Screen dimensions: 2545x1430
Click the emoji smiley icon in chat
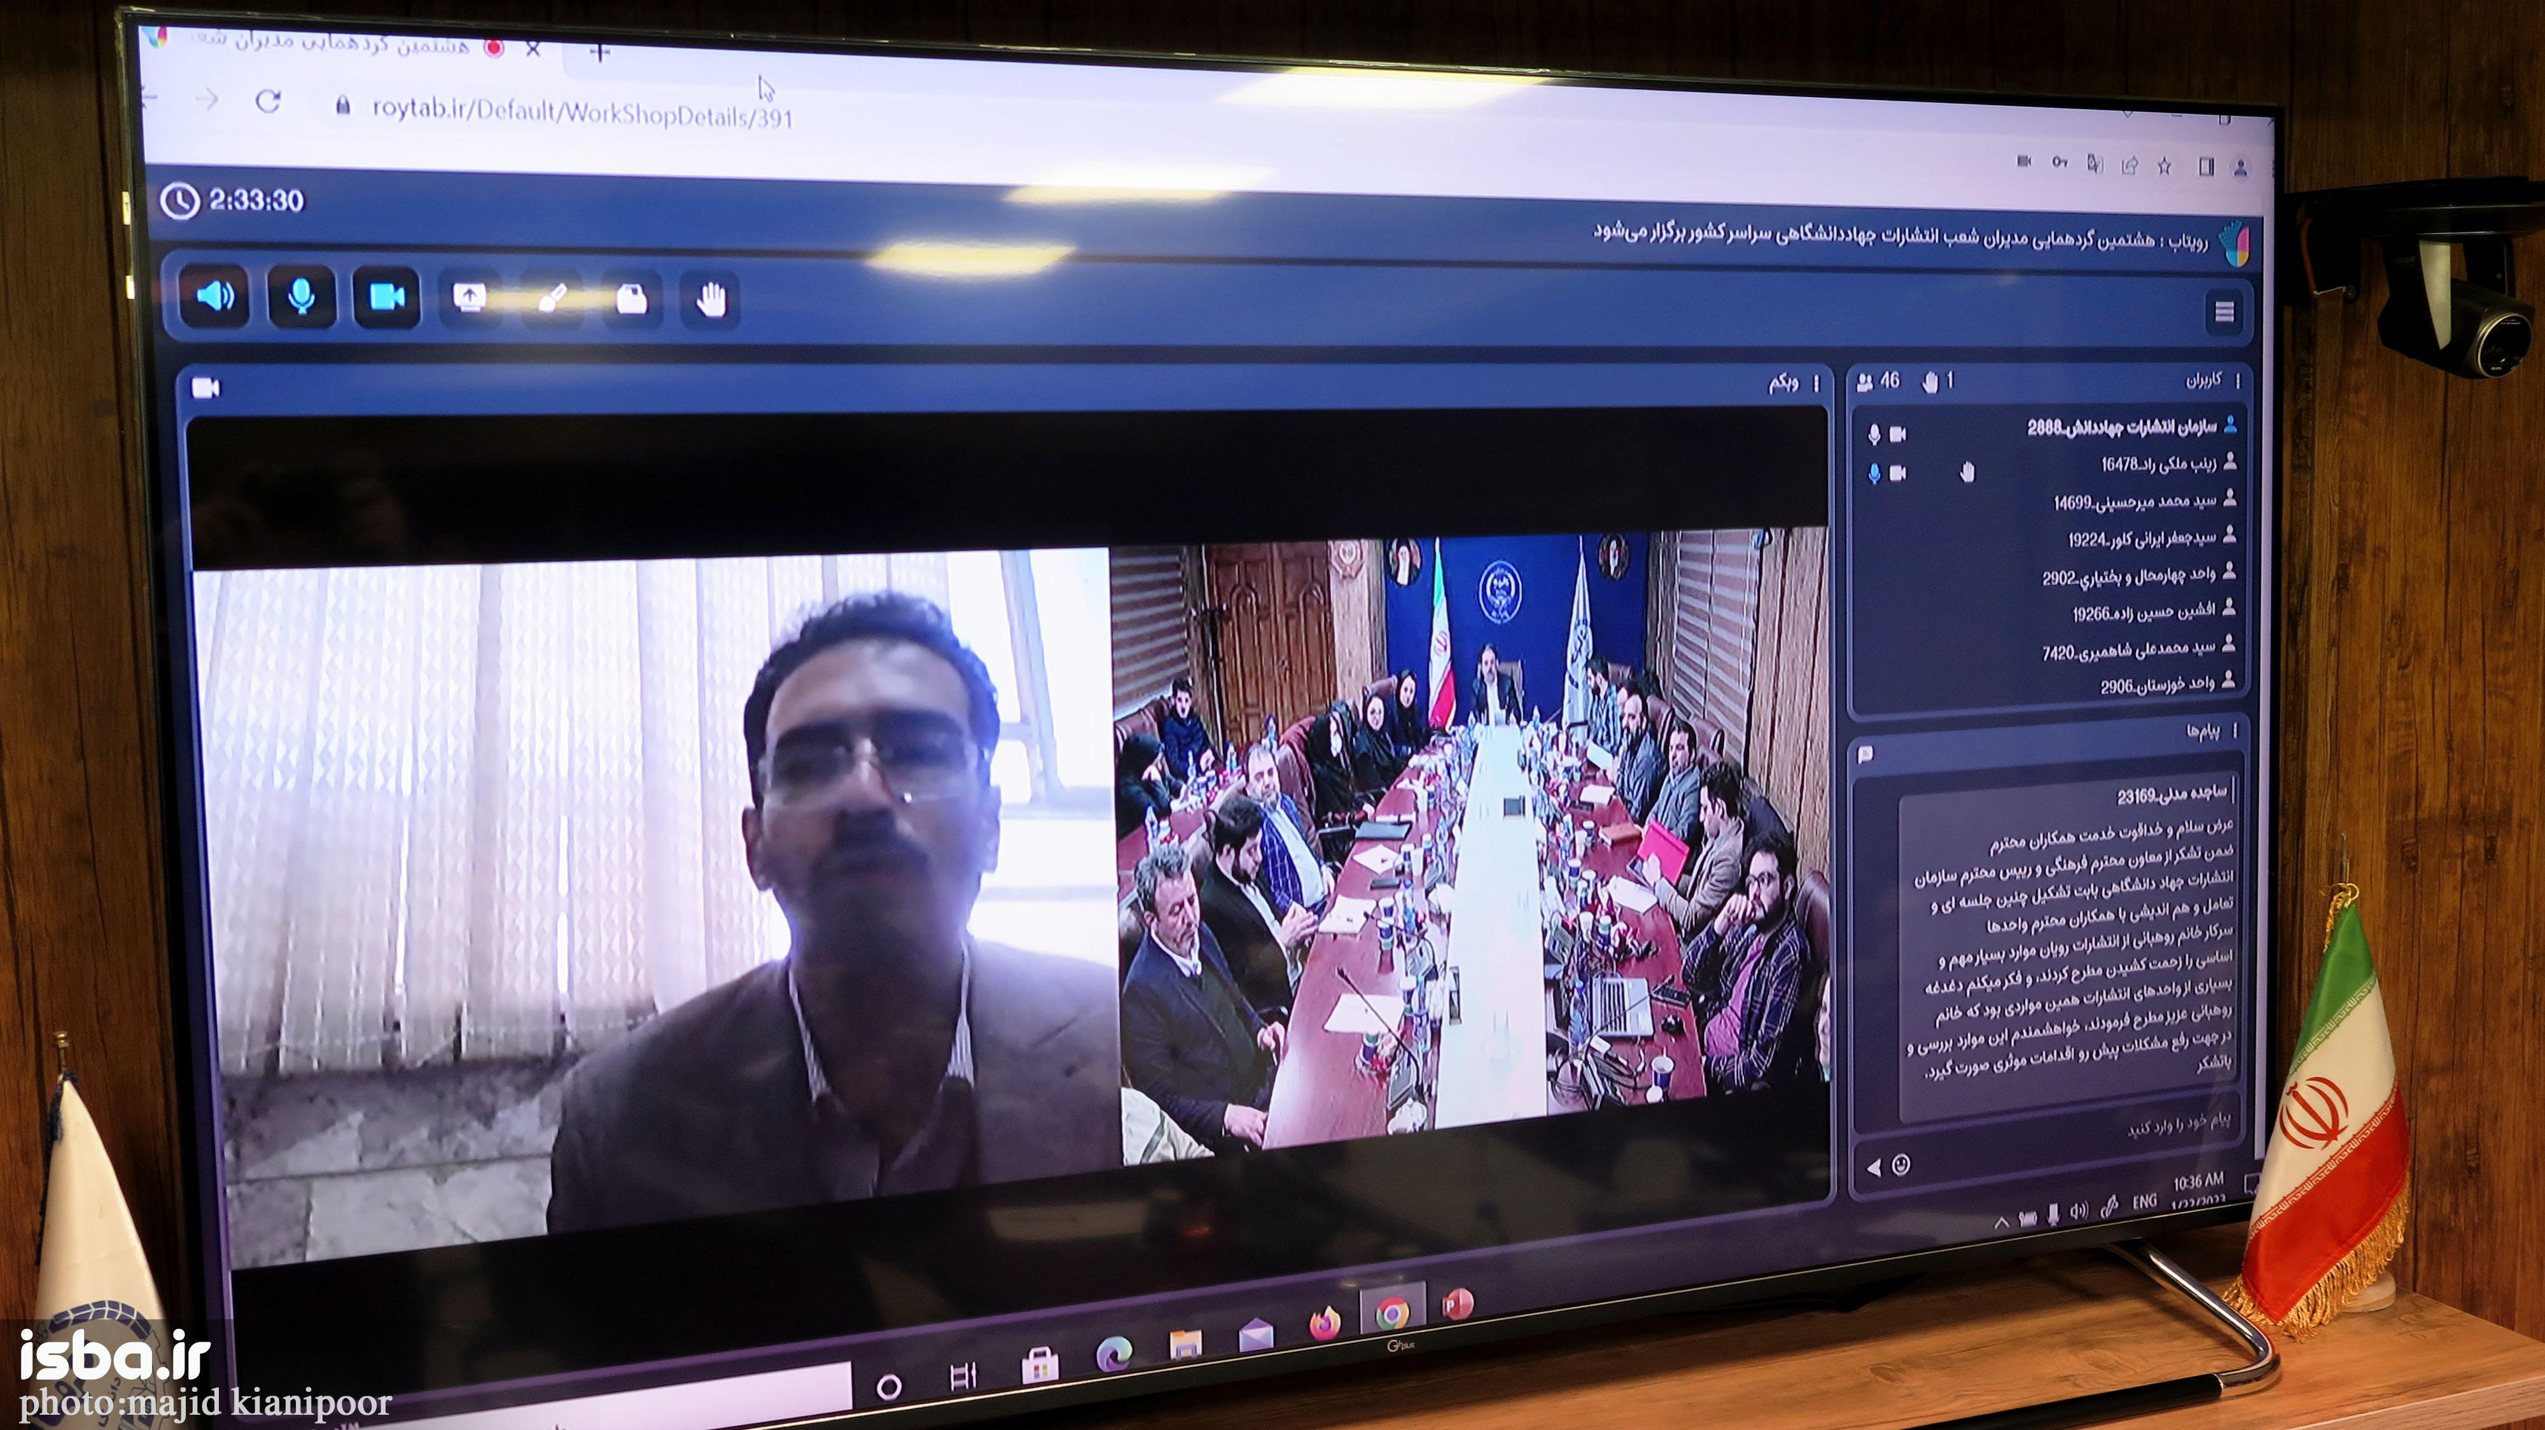click(1900, 1165)
